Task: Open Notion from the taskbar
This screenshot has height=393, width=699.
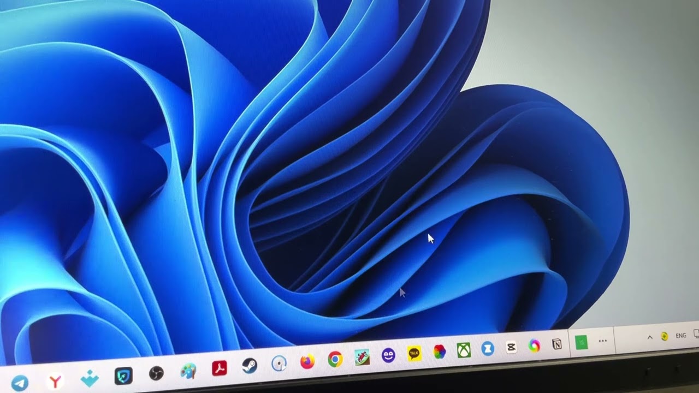Action: click(x=557, y=344)
